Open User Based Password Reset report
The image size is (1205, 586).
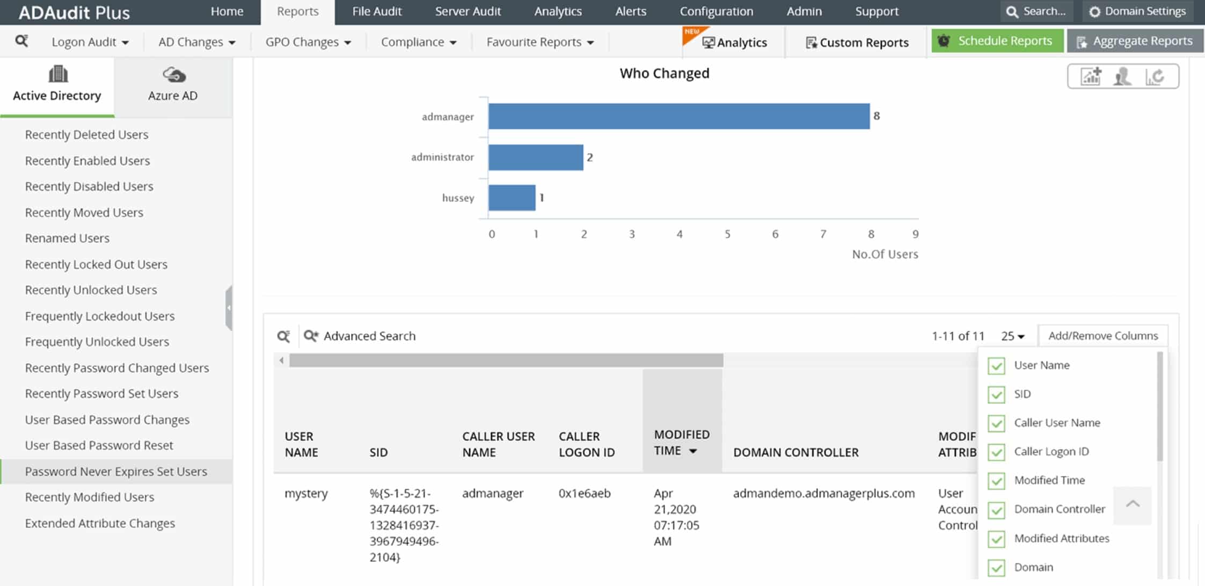click(x=99, y=445)
